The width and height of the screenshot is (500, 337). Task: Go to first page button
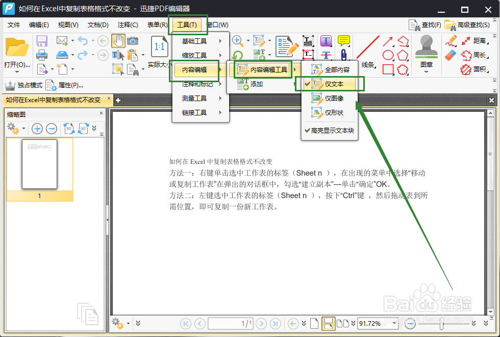tap(186, 324)
